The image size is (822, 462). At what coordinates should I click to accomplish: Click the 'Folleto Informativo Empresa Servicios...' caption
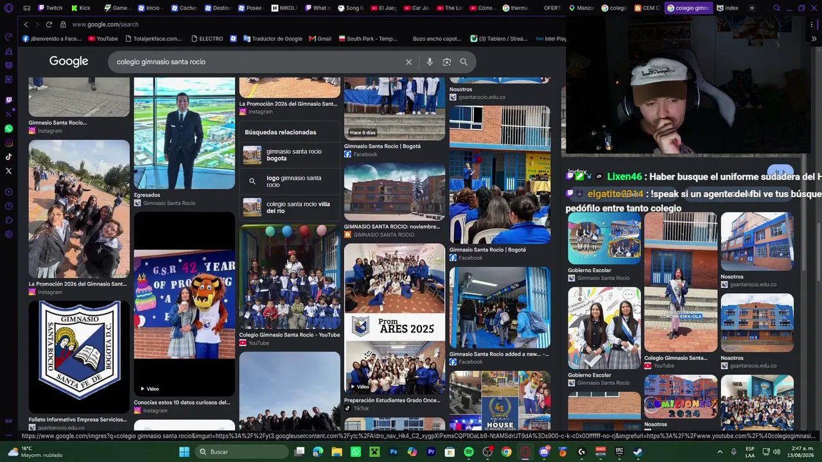[x=78, y=420]
